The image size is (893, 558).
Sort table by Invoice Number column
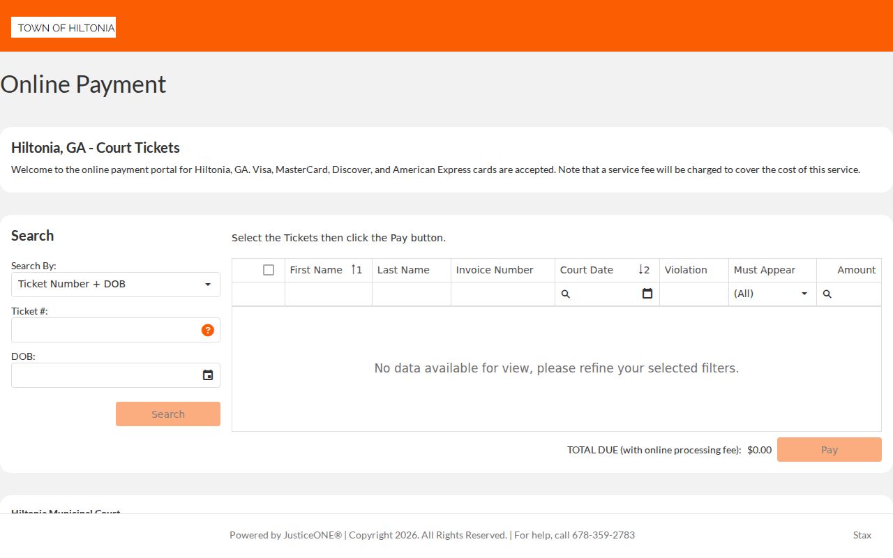pos(503,270)
